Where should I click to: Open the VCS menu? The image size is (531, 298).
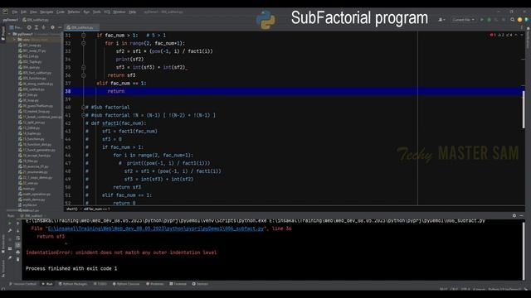tap(107, 12)
